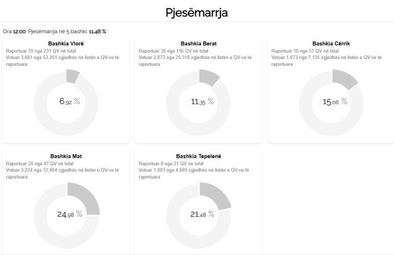Click the 21.48 % value in Tepelenë chart

point(202,214)
